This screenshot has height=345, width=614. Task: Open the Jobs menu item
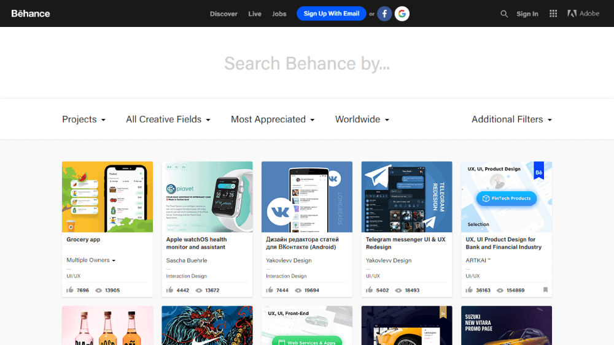[279, 13]
